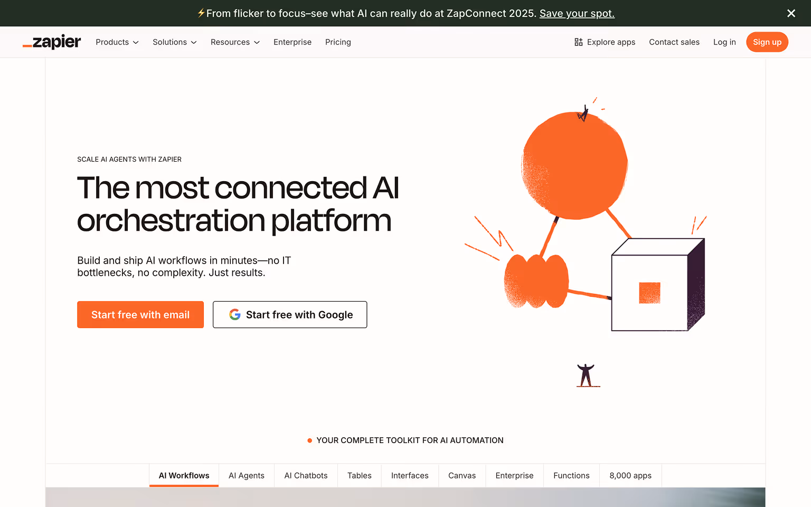Click the Explore apps grid icon
The image size is (811, 507).
tap(578, 42)
